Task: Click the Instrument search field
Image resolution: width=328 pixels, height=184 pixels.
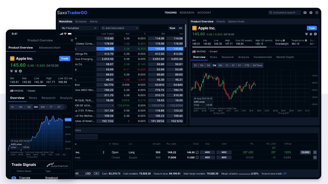Action: tap(284, 13)
